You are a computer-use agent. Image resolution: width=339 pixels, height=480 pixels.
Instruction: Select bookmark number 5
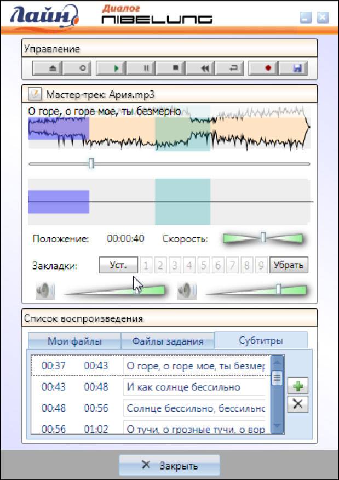[204, 265]
